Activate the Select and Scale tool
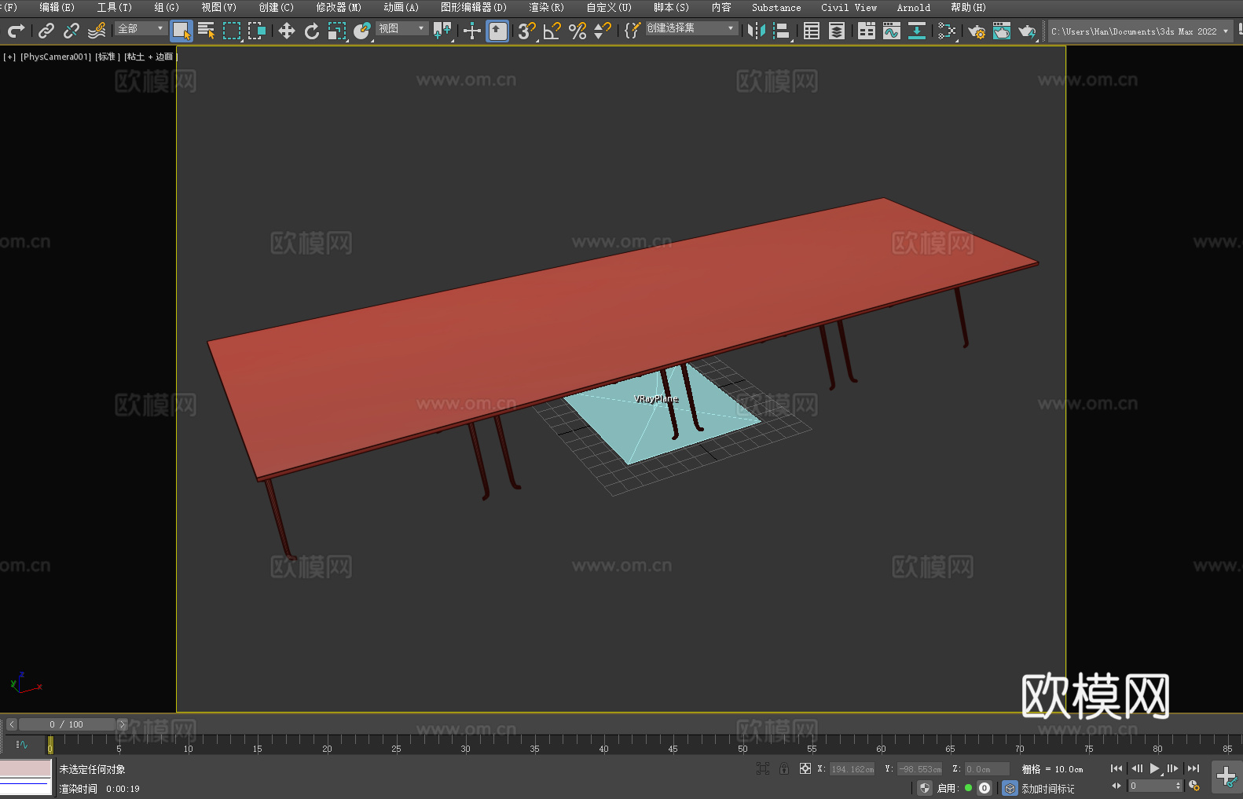This screenshot has height=799, width=1243. coord(337,31)
